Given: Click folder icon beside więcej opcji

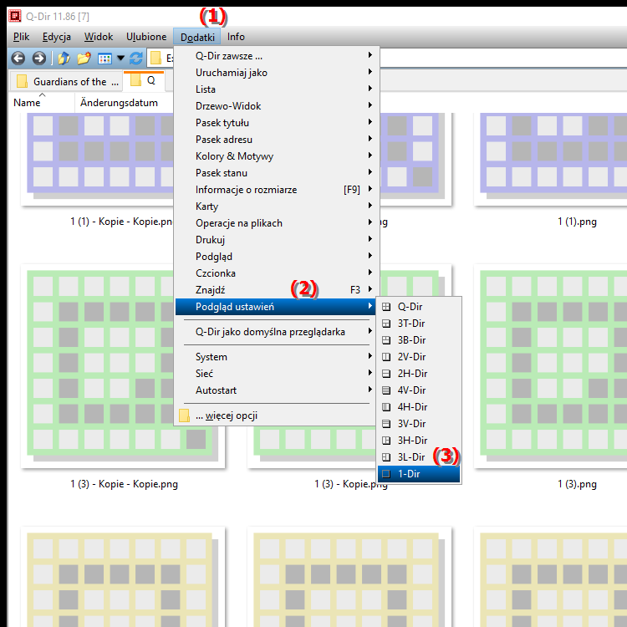Looking at the screenshot, I should (185, 415).
